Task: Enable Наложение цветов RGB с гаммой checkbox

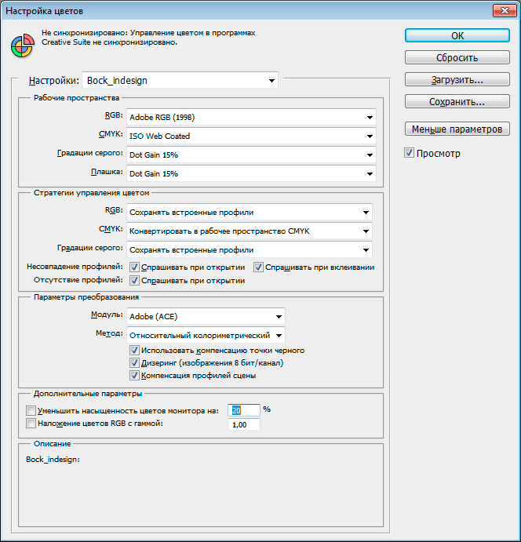Action: click(x=31, y=423)
